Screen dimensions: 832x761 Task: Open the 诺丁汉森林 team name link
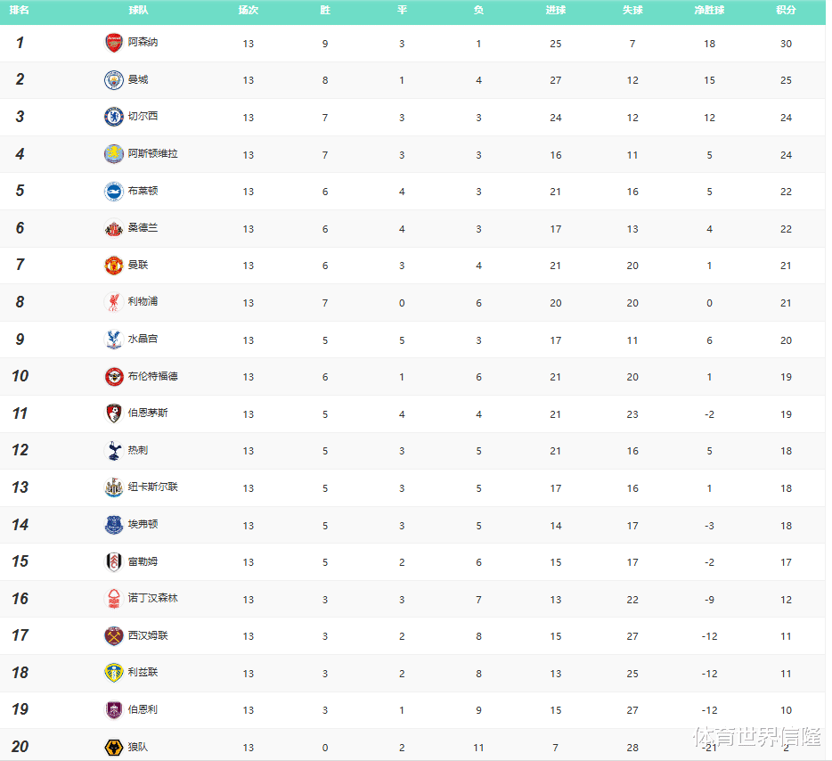(x=152, y=598)
